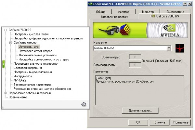195x130 pixels.
Task: Select Настройки видеоналожения item
Action: click(33, 72)
